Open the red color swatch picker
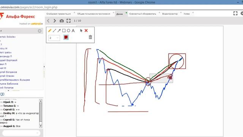 66,37
